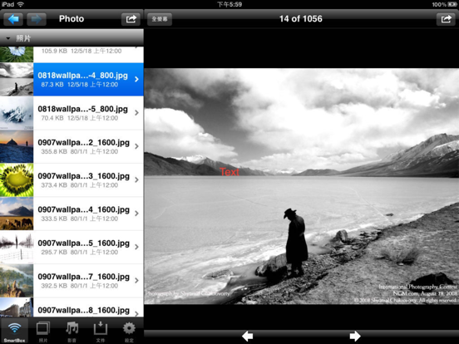This screenshot has width=459, height=344.
Task: Open the share icon beside the Photo title
Action: click(x=131, y=19)
